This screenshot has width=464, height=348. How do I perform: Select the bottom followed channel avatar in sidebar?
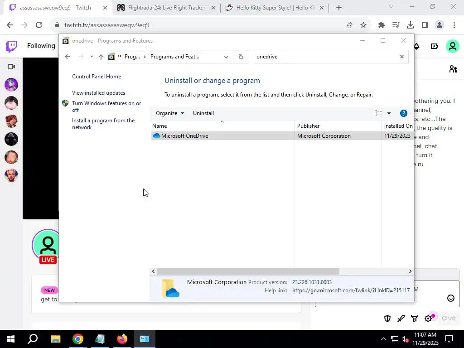[x=11, y=175]
